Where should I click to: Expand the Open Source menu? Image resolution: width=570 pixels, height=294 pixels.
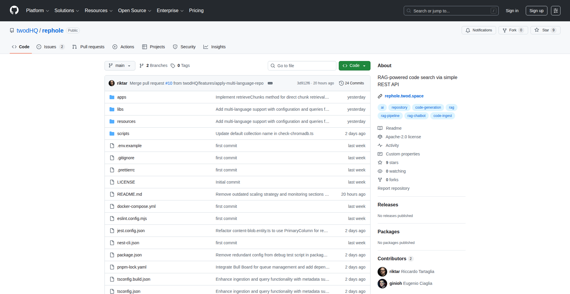[135, 11]
